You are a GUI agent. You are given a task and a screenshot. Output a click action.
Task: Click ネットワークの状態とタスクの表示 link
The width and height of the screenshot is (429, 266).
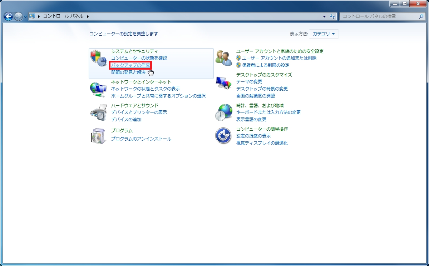[146, 89]
